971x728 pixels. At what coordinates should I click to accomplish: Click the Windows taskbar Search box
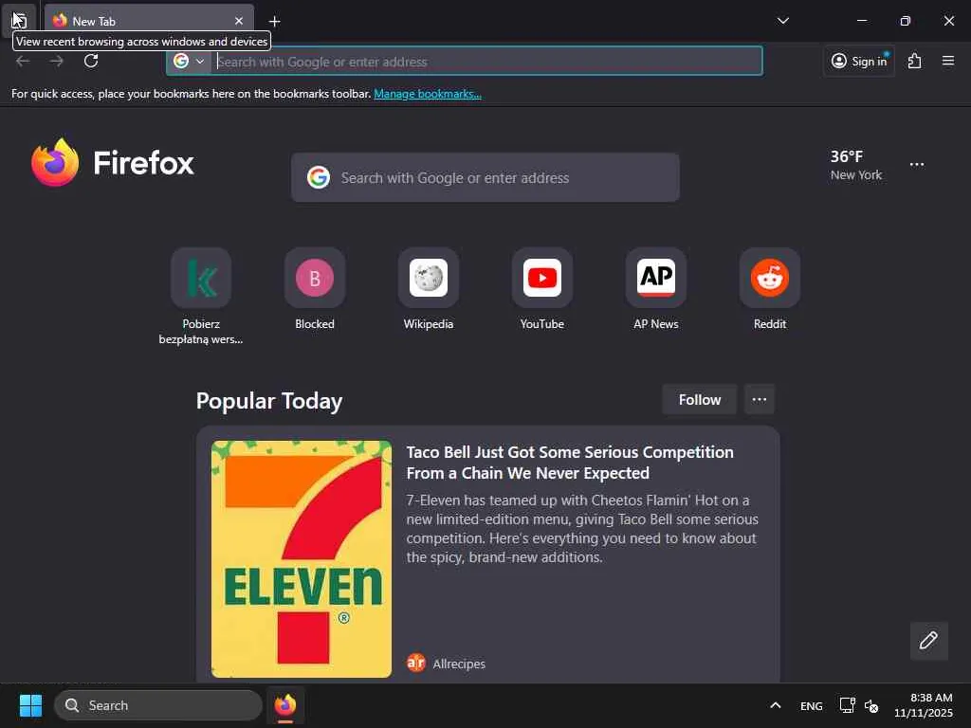(158, 705)
